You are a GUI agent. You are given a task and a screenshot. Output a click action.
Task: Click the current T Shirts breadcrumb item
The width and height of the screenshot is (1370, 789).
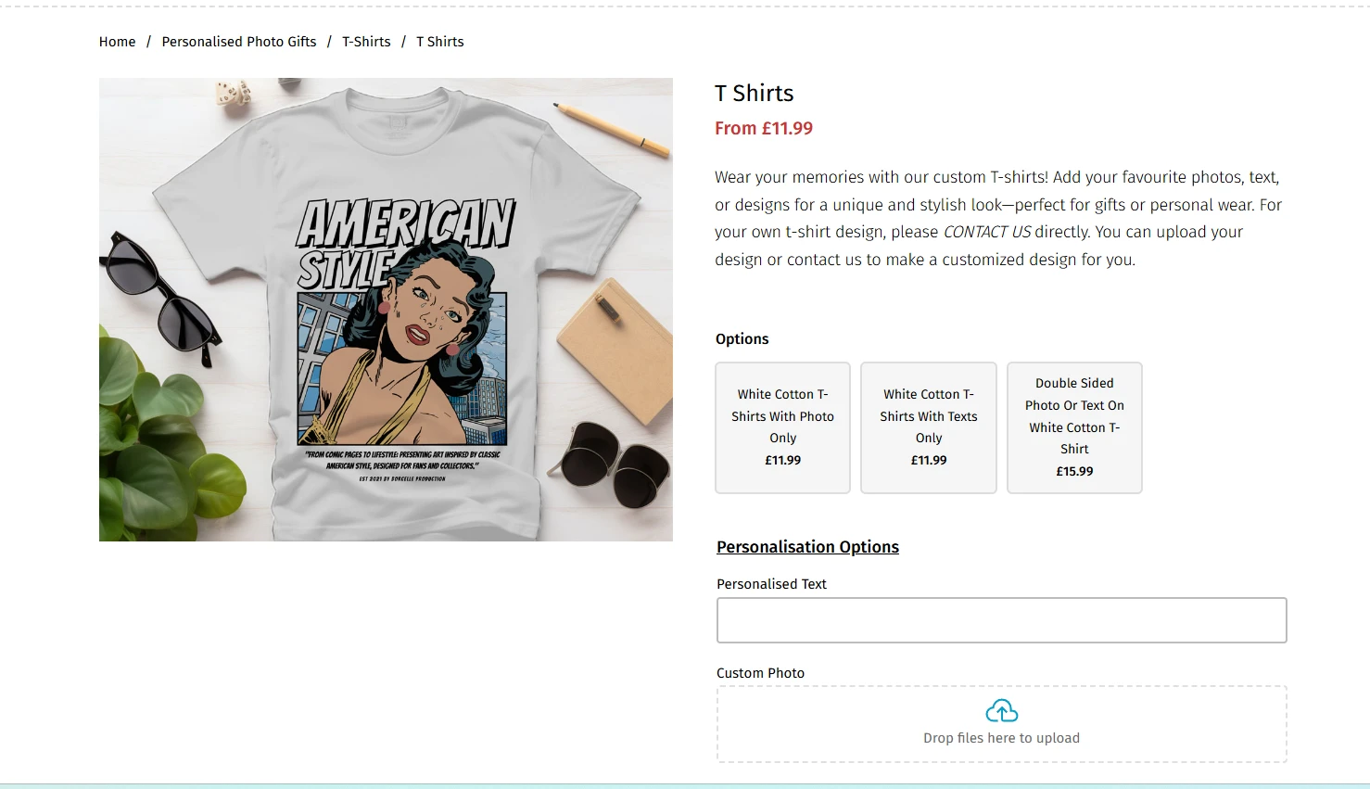click(x=440, y=42)
